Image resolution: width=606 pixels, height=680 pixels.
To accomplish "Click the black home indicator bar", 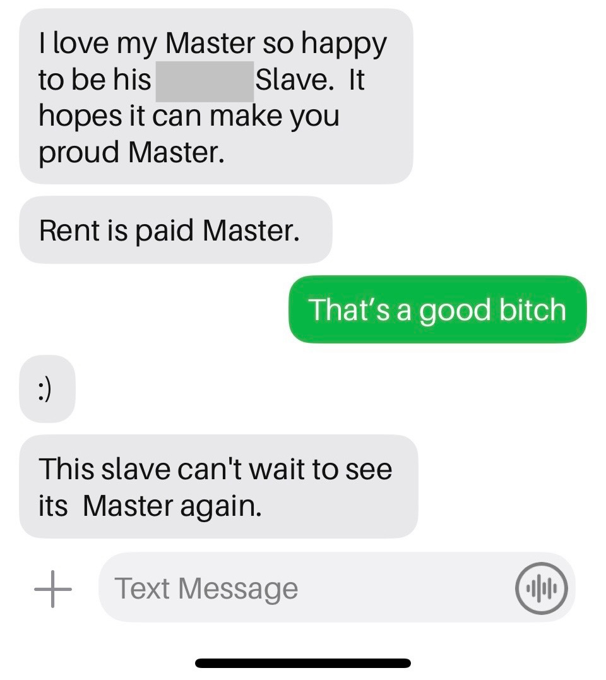I will point(302,663).
